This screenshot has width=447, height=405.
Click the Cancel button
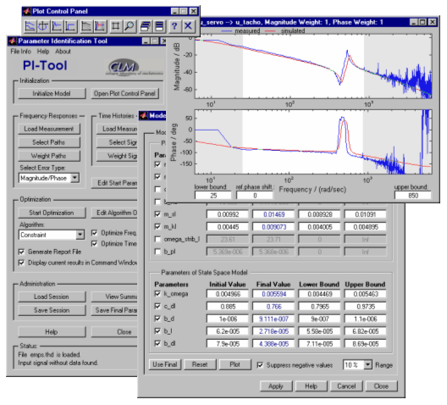point(346,386)
